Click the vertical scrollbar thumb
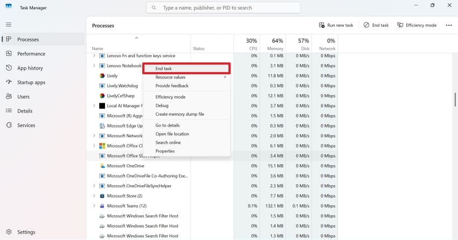This screenshot has height=240, width=458. 455,100
